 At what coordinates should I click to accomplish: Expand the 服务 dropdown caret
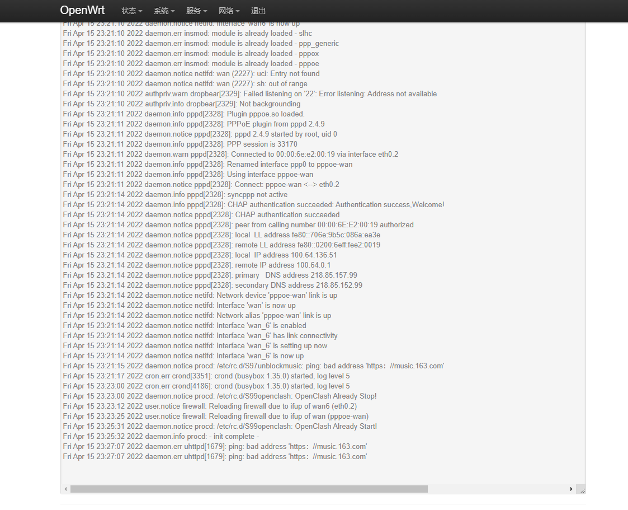click(x=205, y=11)
